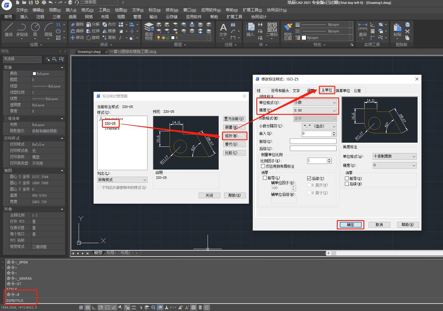Expand the 列出 所有样式 dropdown

pyautogui.click(x=122, y=180)
